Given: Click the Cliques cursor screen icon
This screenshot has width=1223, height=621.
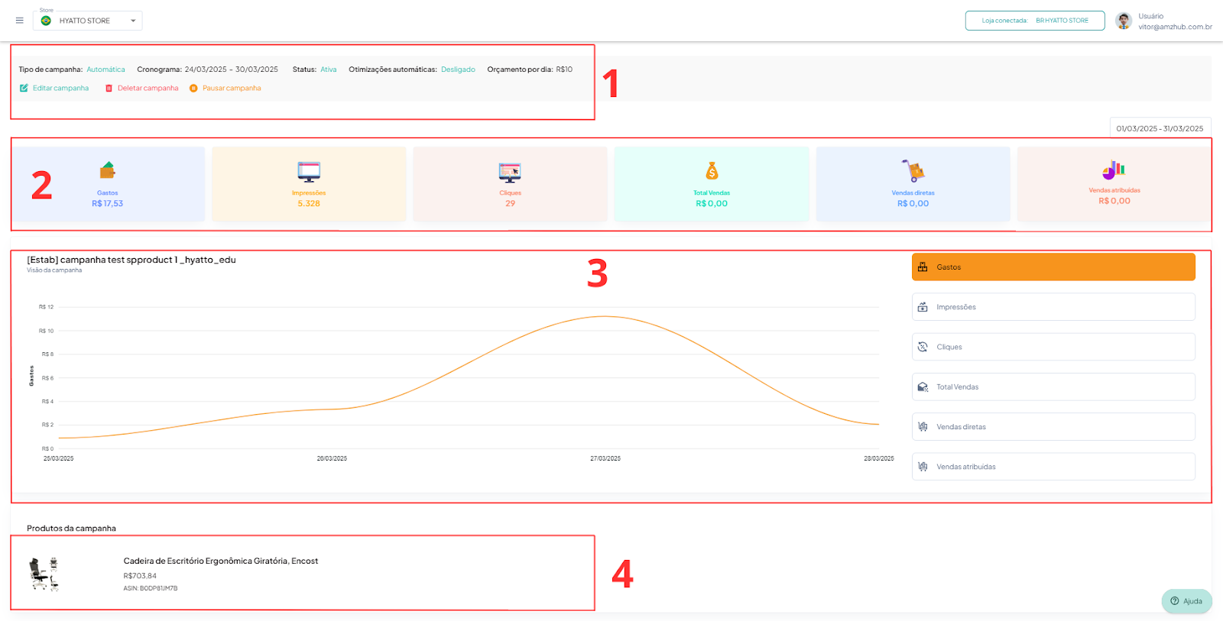Looking at the screenshot, I should point(510,172).
